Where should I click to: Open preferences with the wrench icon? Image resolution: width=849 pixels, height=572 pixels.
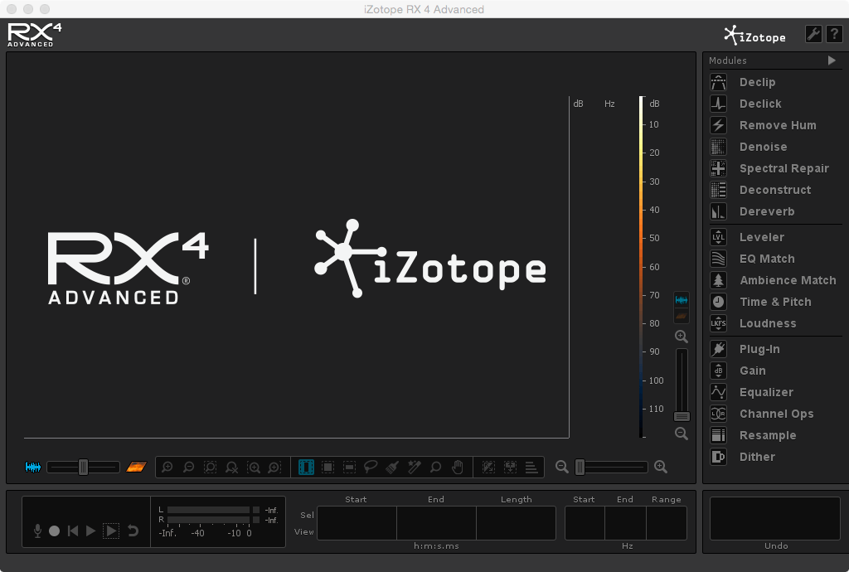[813, 34]
